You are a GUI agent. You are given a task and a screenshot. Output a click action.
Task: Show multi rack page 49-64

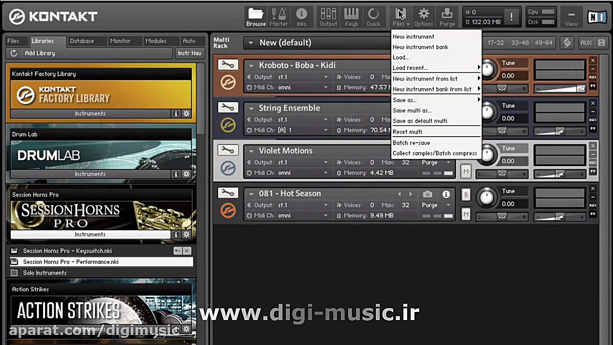click(x=544, y=43)
